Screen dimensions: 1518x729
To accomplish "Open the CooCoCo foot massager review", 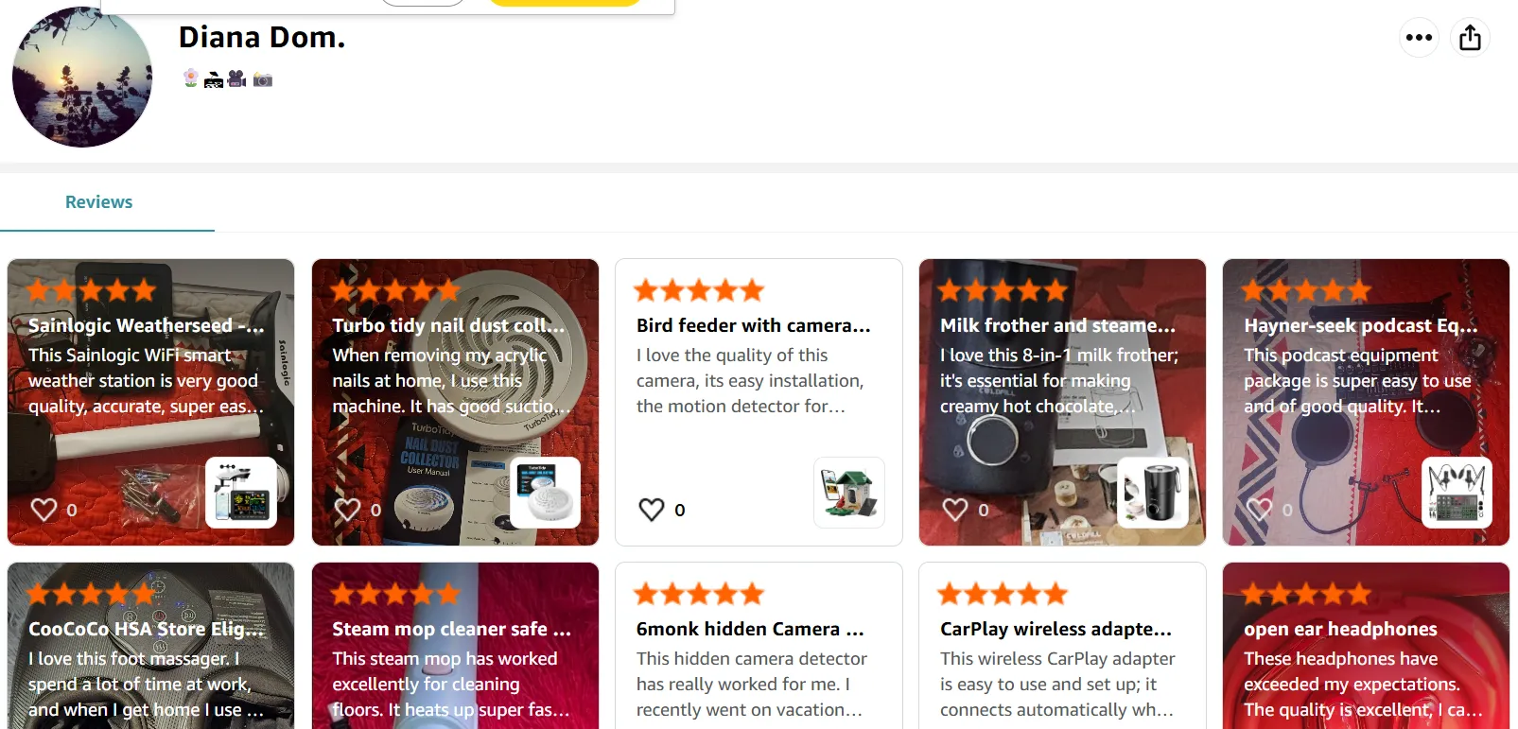I will click(146, 630).
